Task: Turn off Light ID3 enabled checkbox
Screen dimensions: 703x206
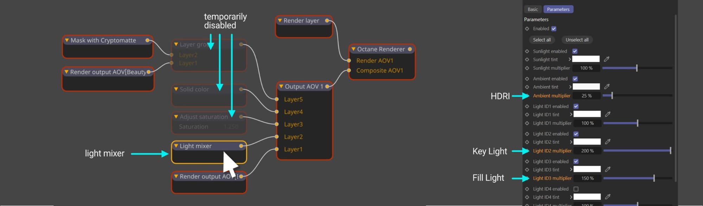Action: (x=576, y=161)
